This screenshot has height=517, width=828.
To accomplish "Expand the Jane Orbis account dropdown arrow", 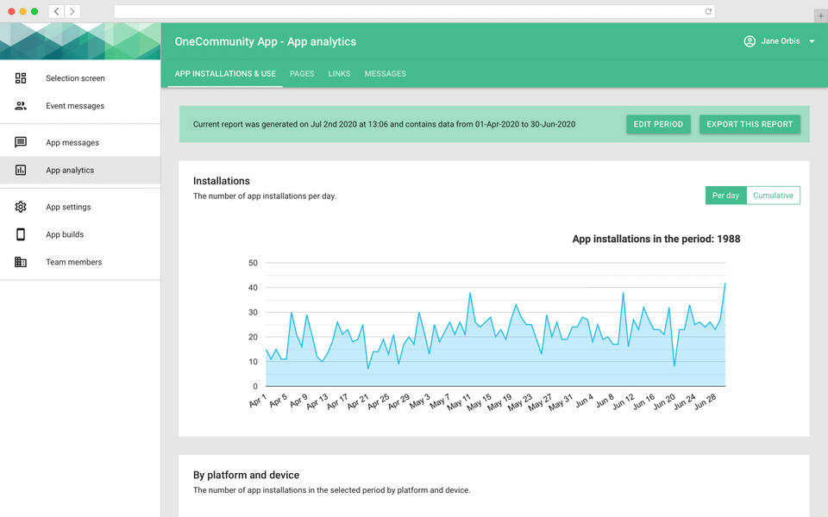I will click(812, 41).
